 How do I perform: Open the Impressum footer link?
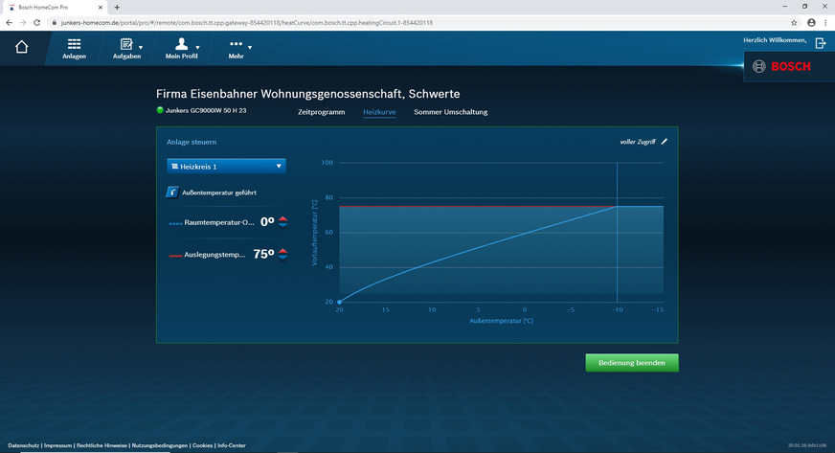57,445
